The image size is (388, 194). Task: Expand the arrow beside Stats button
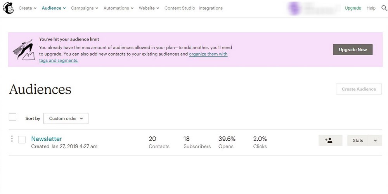[x=375, y=140]
